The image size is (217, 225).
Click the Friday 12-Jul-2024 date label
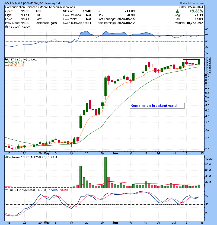pyautogui.click(x=190, y=7)
